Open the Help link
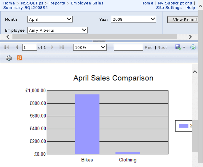 (191, 8)
